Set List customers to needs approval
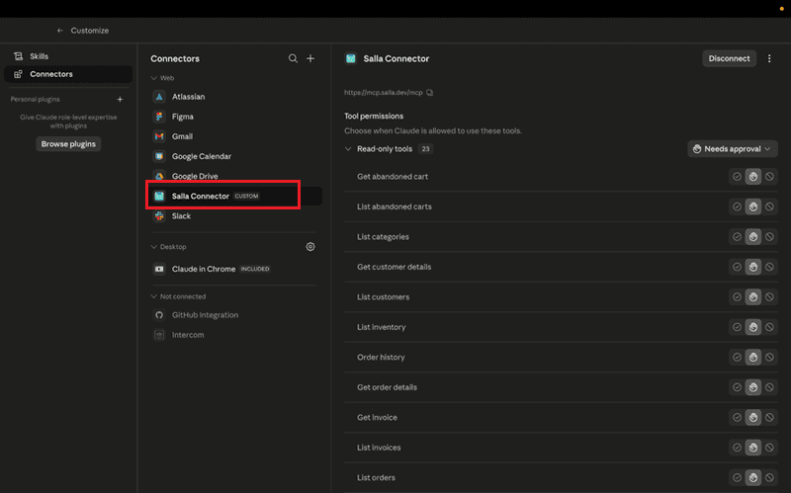 click(x=753, y=297)
